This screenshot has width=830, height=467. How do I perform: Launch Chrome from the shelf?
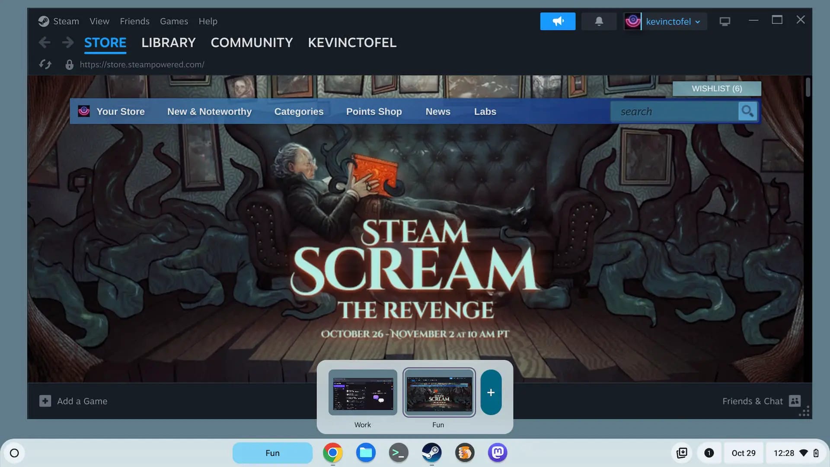[332, 453]
